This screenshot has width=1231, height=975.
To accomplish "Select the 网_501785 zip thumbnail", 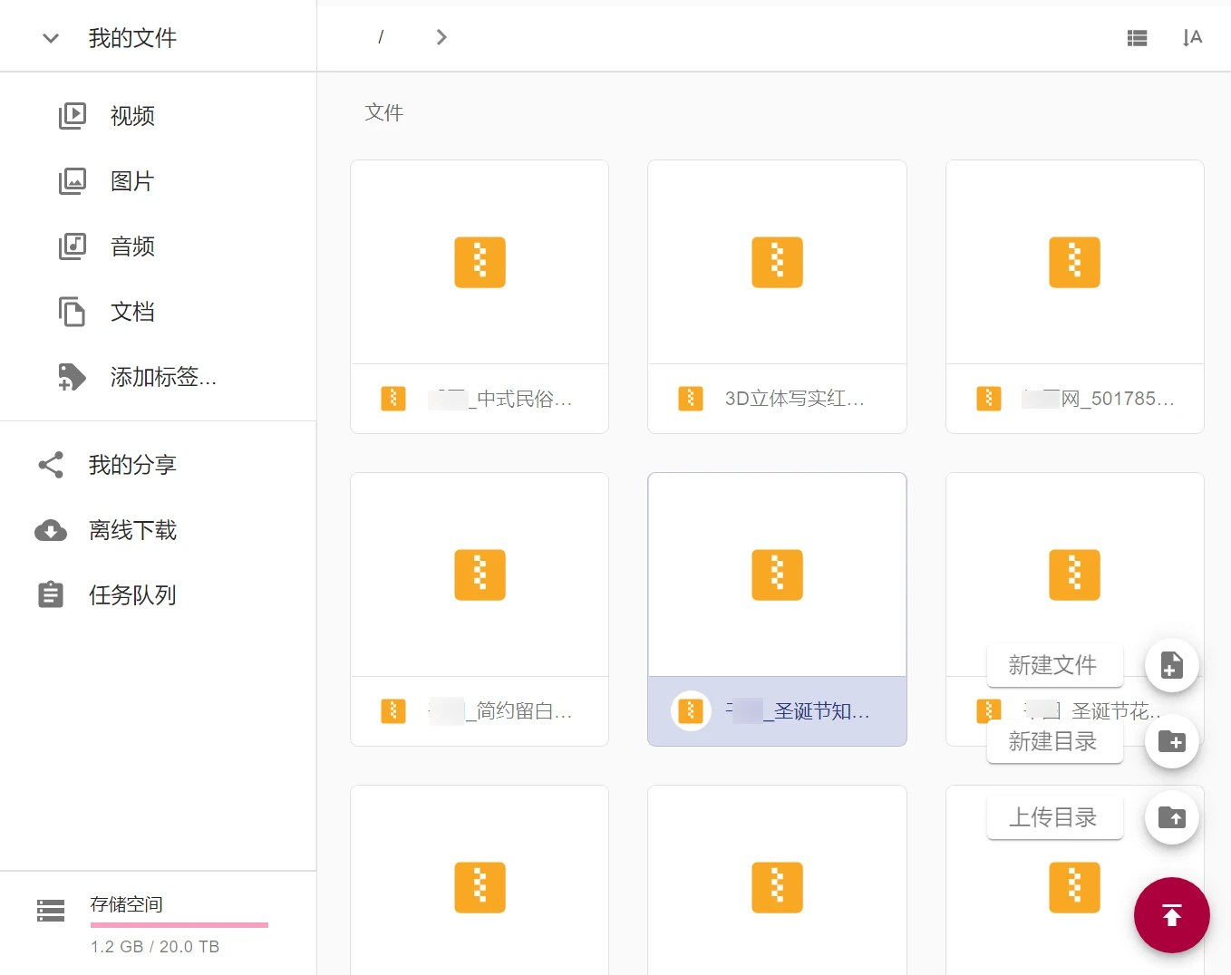I will point(1075,262).
